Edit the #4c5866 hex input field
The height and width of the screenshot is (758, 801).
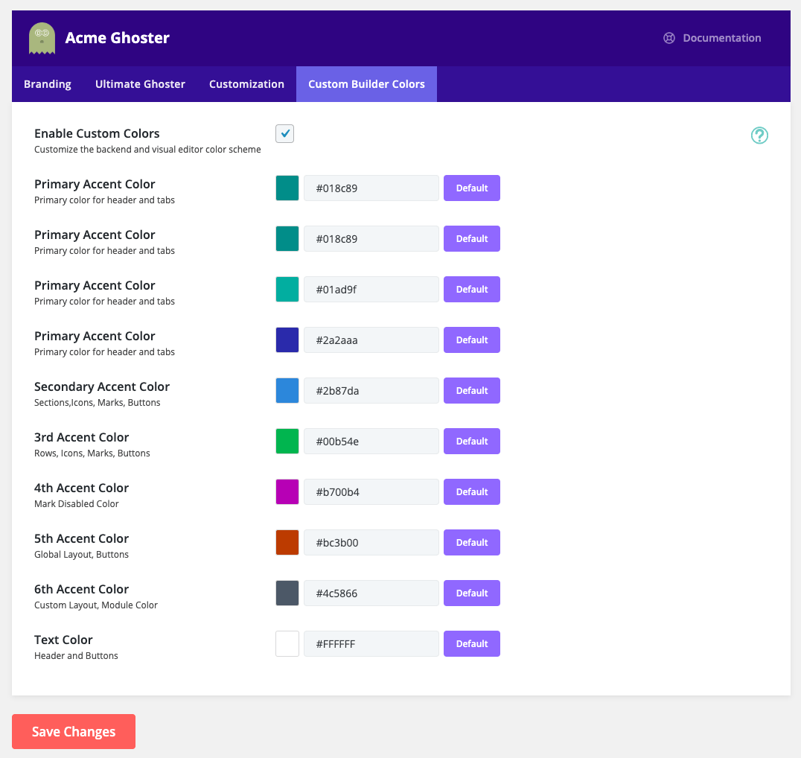371,593
